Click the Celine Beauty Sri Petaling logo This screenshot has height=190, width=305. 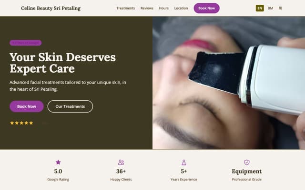(51, 8)
